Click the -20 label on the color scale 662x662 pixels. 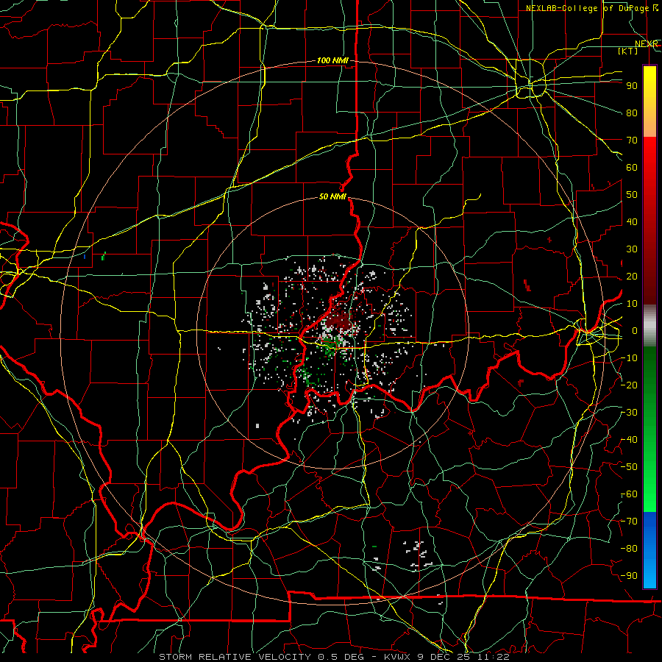[629, 385]
